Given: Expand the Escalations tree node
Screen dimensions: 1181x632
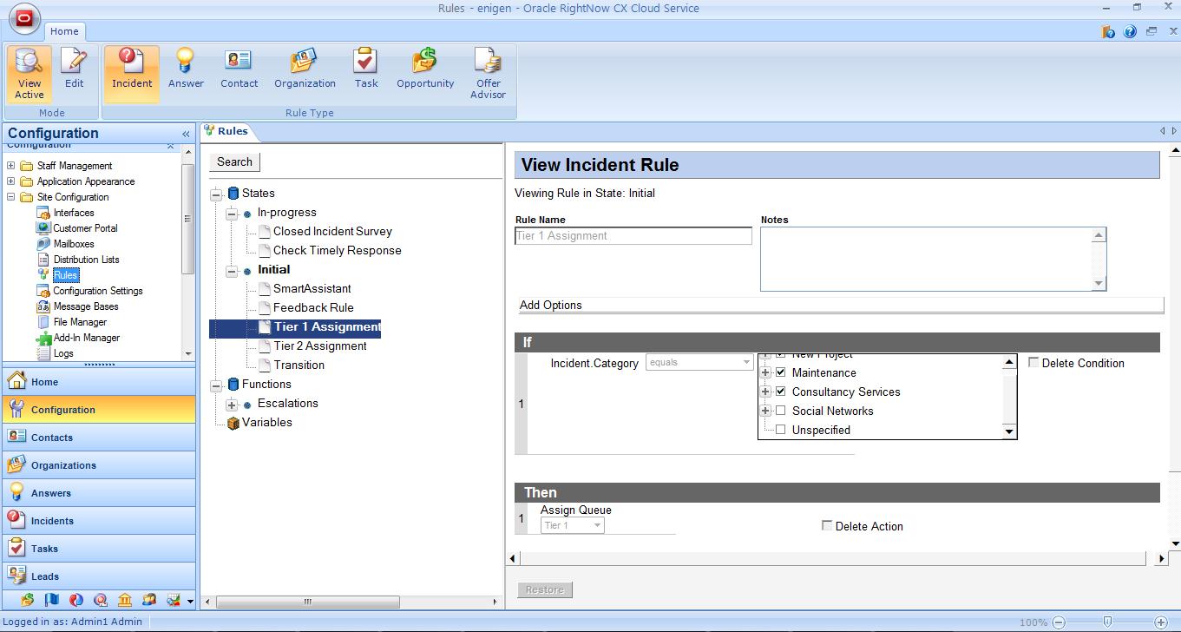Looking at the screenshot, I should 232,405.
